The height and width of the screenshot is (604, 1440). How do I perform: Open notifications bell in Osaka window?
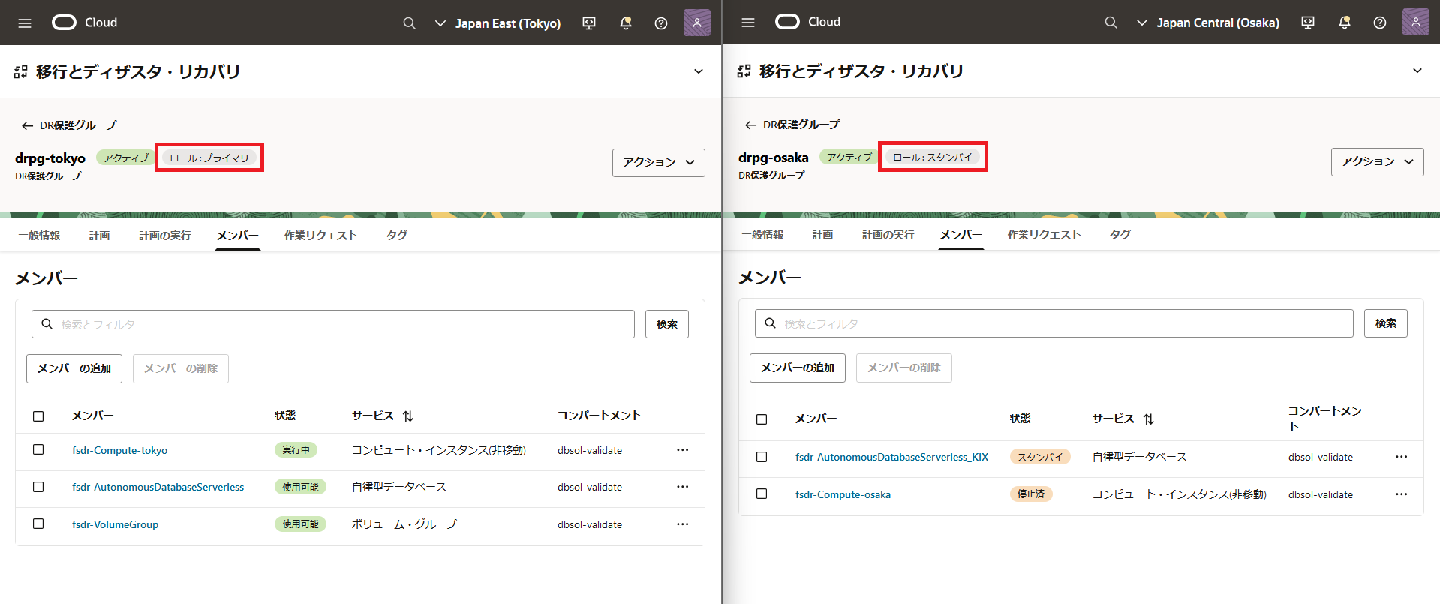click(1344, 23)
